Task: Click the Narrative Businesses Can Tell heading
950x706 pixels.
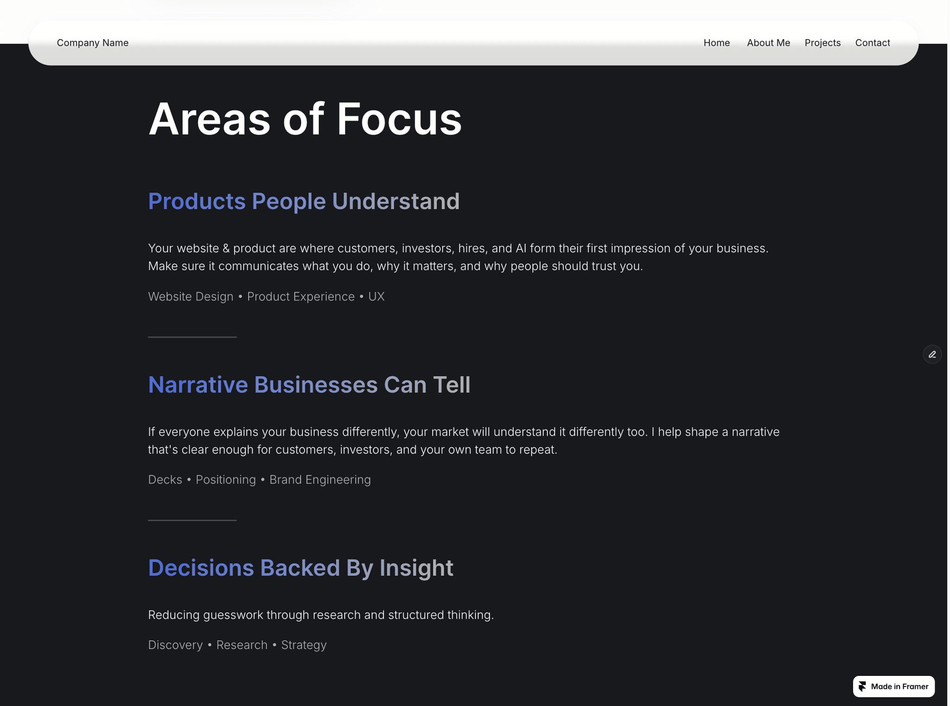Action: click(x=309, y=385)
